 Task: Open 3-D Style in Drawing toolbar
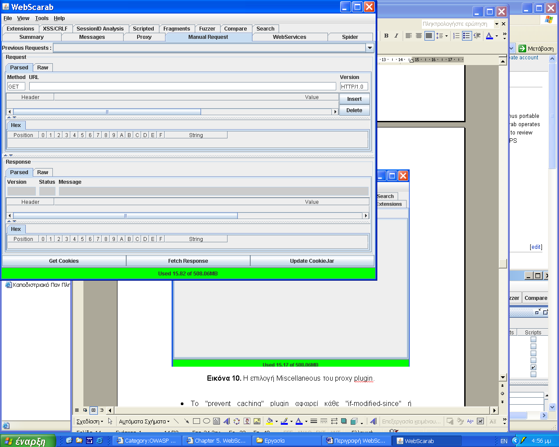coord(354,421)
